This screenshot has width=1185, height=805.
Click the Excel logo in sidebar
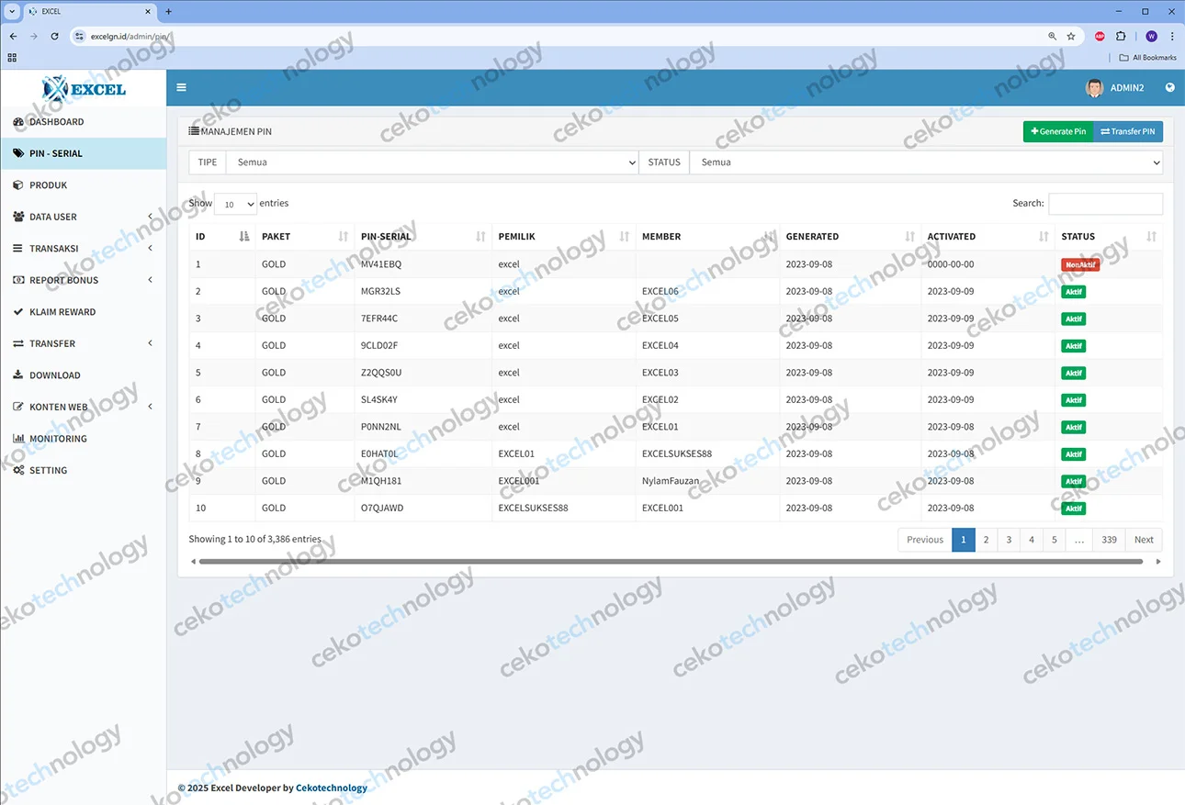click(x=84, y=88)
